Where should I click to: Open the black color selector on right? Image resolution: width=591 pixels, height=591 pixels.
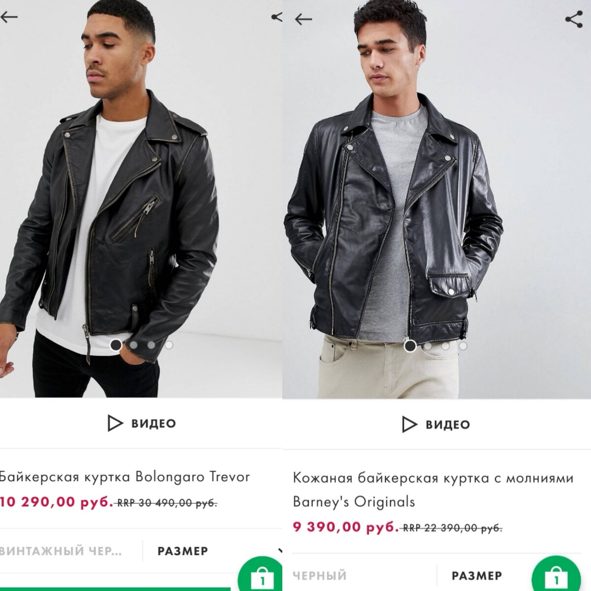(x=320, y=575)
